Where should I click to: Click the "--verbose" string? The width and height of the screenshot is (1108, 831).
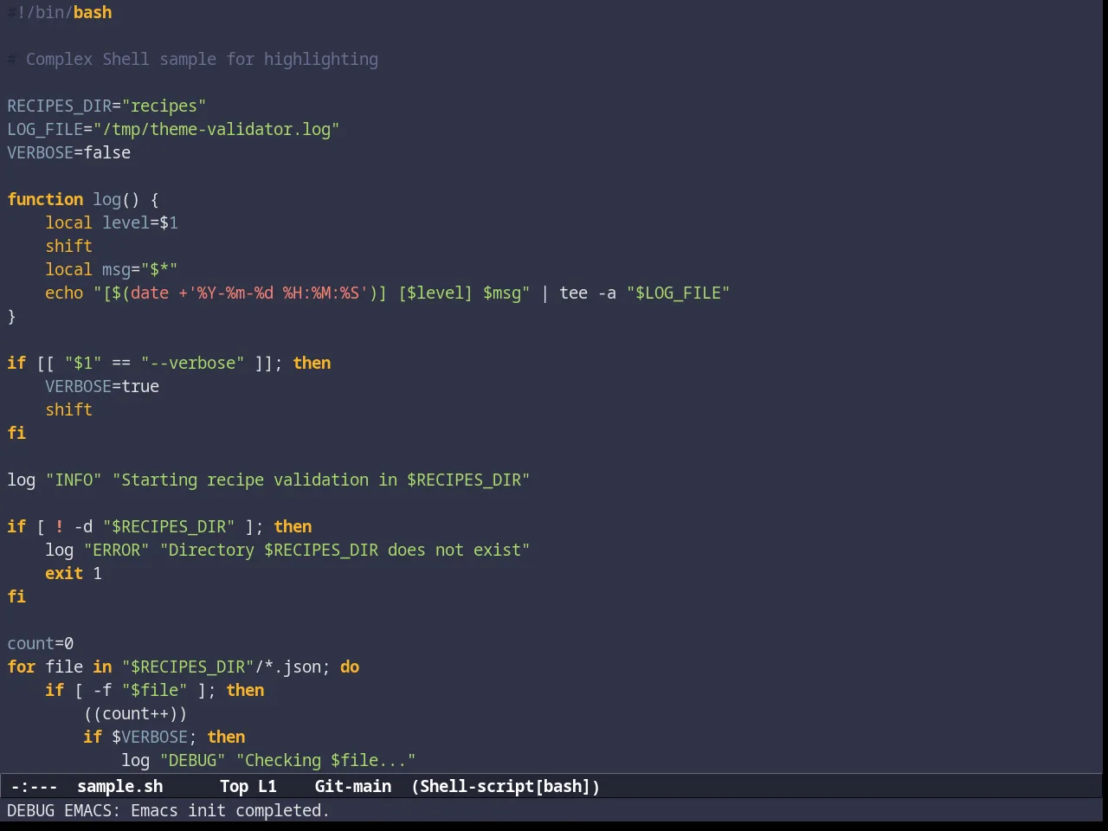pos(193,363)
